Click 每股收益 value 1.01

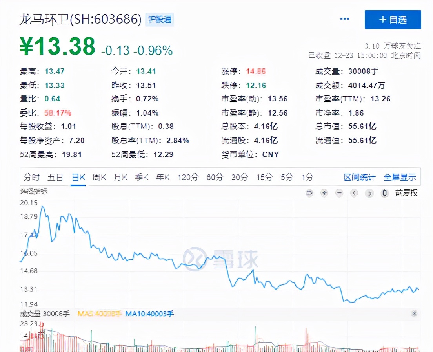point(69,126)
